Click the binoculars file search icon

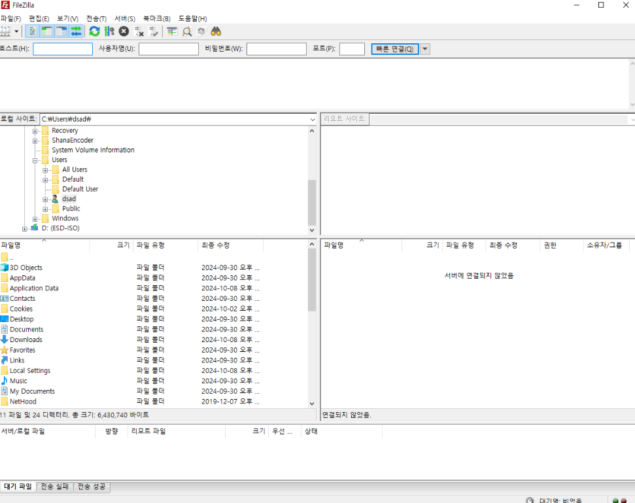(216, 31)
